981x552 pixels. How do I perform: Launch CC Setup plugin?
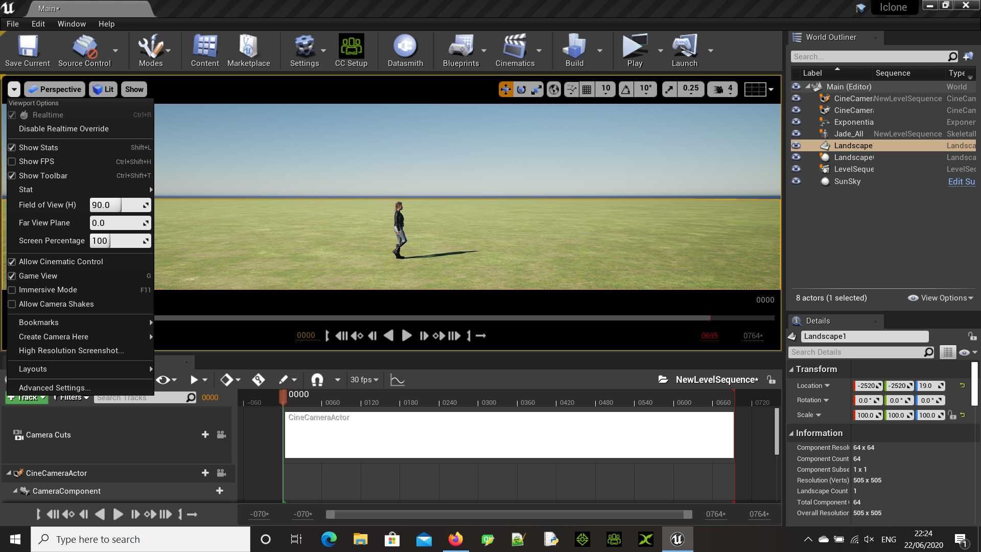click(351, 51)
